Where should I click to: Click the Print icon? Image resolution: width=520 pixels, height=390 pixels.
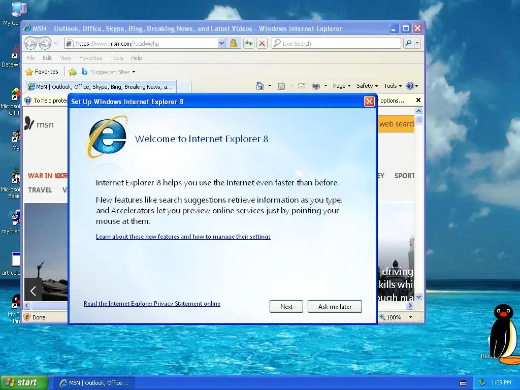pyautogui.click(x=316, y=86)
